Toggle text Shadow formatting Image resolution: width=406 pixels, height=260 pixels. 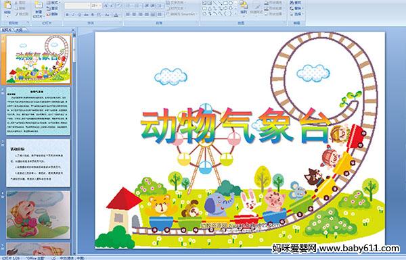pos(93,15)
